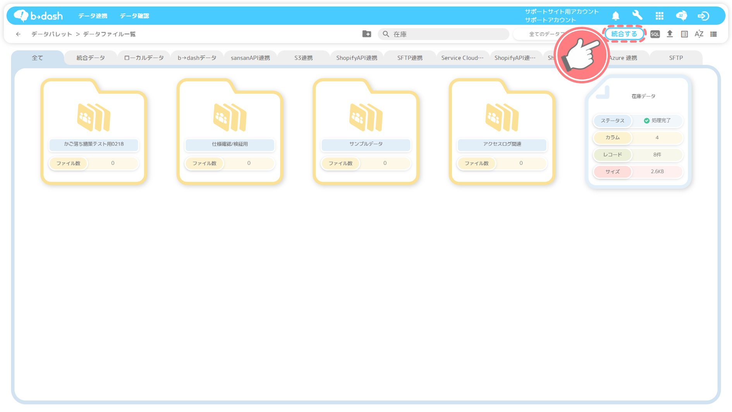This screenshot has height=412, width=732.
Task: Click the logout arrow icon
Action: tap(703, 16)
